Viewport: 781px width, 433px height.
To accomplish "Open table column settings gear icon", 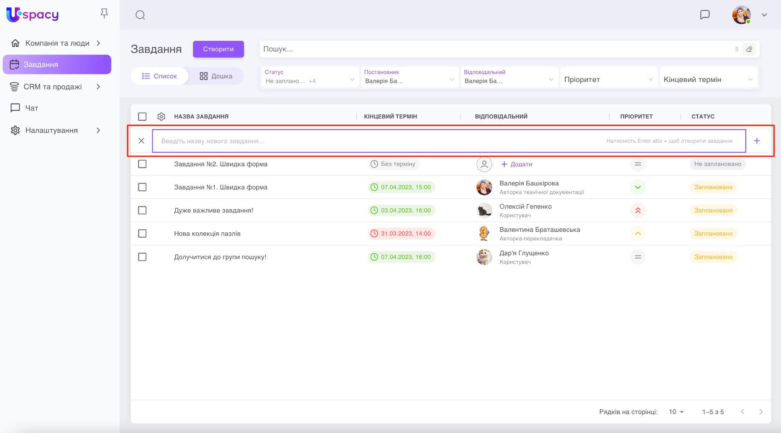I will 161,116.
